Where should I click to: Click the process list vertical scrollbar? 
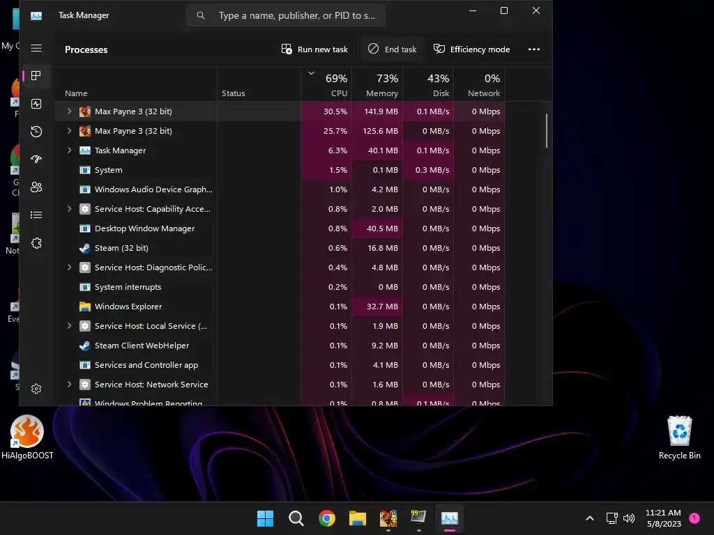tap(547, 130)
